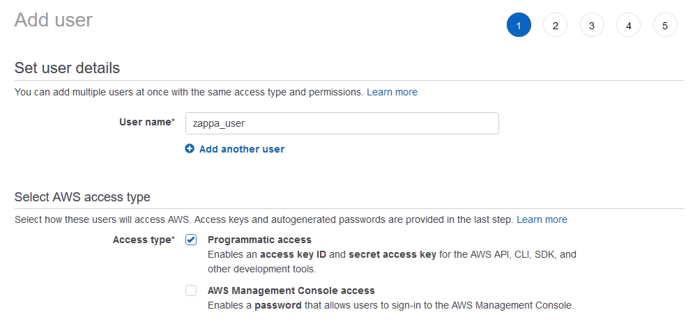Go to wizard step 1 circle
695x326 pixels.
519,26
